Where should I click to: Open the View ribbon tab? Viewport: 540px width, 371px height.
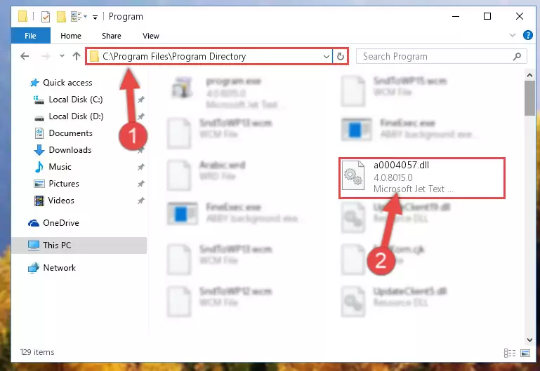click(151, 36)
